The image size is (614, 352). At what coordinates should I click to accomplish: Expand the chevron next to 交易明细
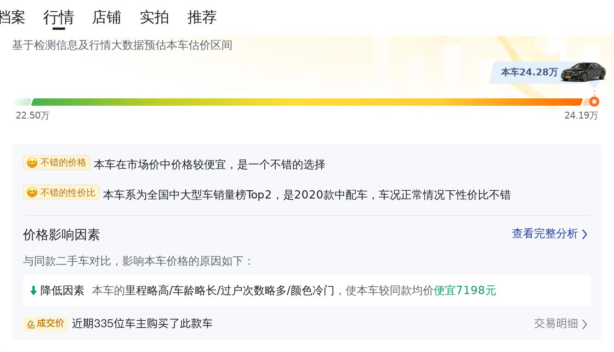point(585,324)
